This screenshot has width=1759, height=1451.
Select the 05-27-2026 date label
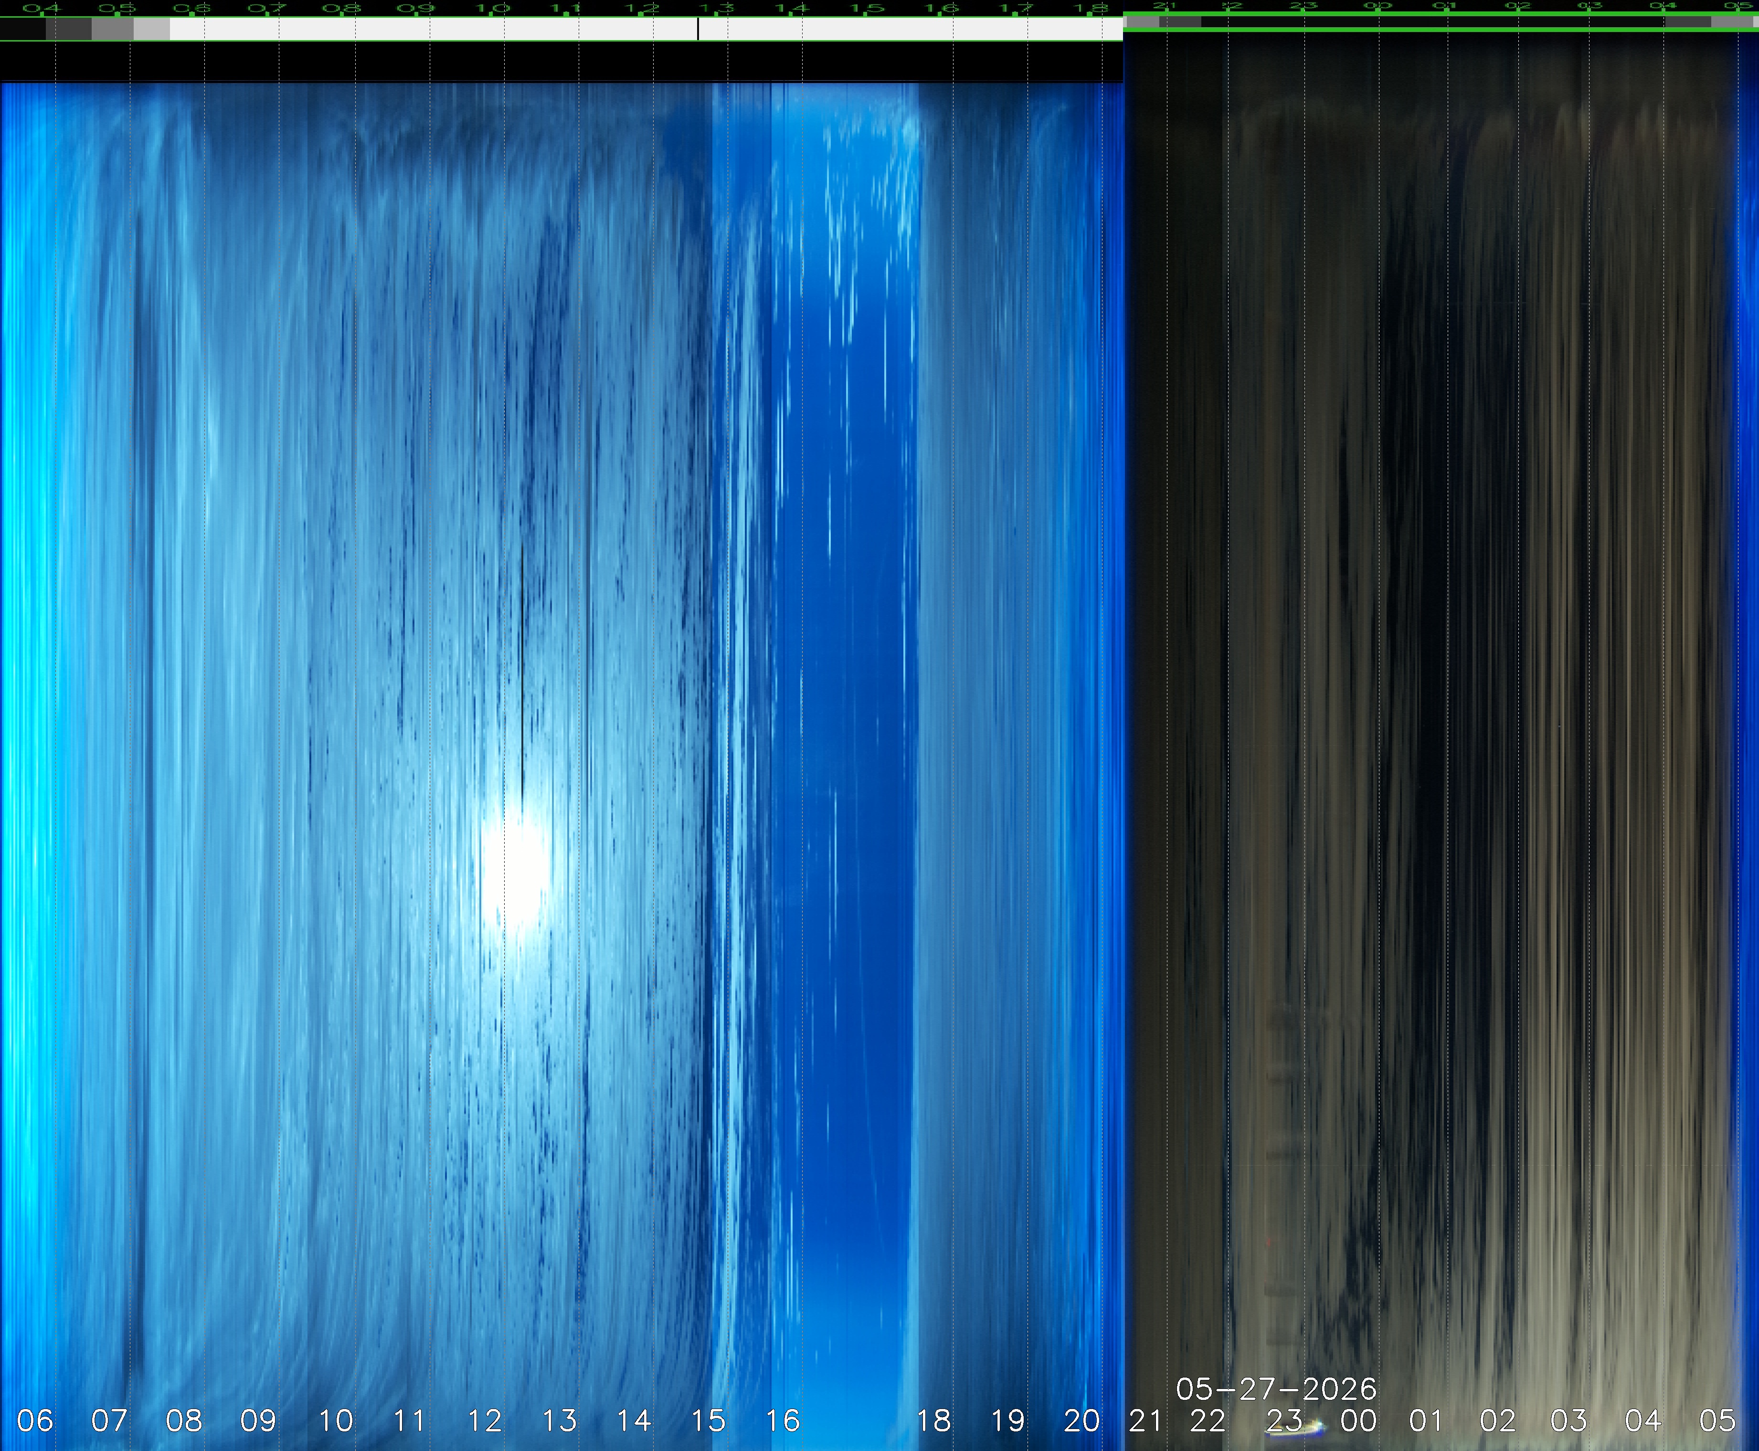coord(1276,1388)
